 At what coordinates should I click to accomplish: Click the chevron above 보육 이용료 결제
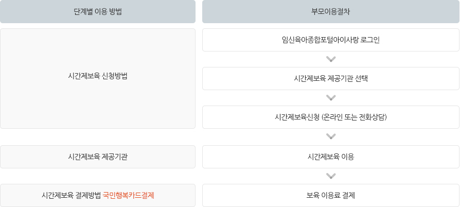coord(331,176)
